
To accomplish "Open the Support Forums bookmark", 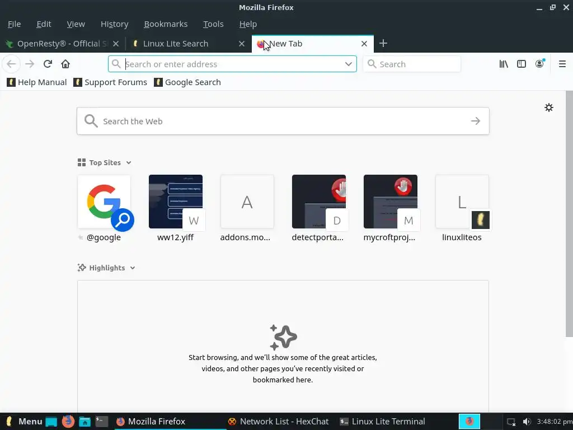I will pos(110,82).
